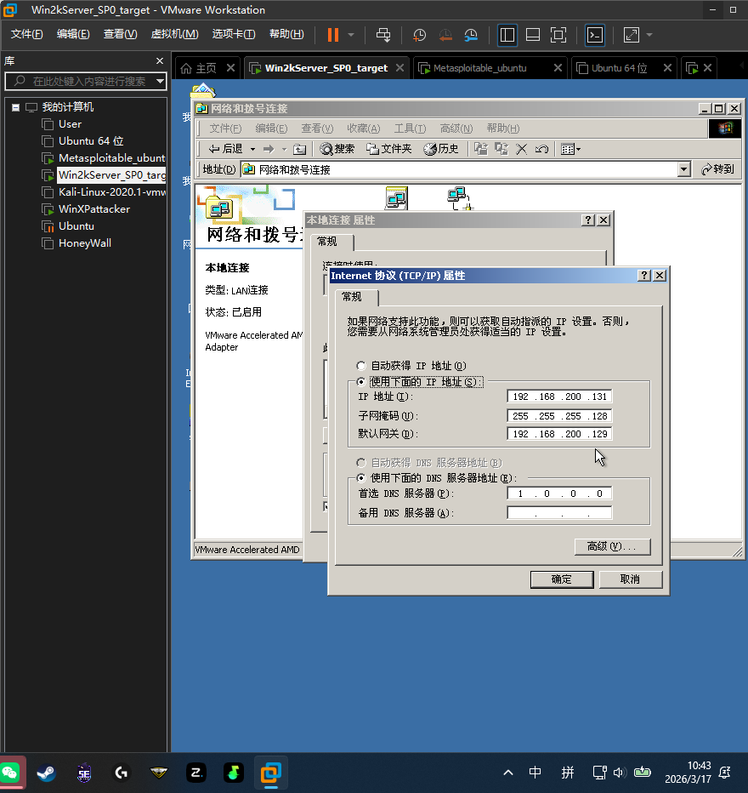Click the default gateway input field
748x793 pixels.
click(559, 434)
